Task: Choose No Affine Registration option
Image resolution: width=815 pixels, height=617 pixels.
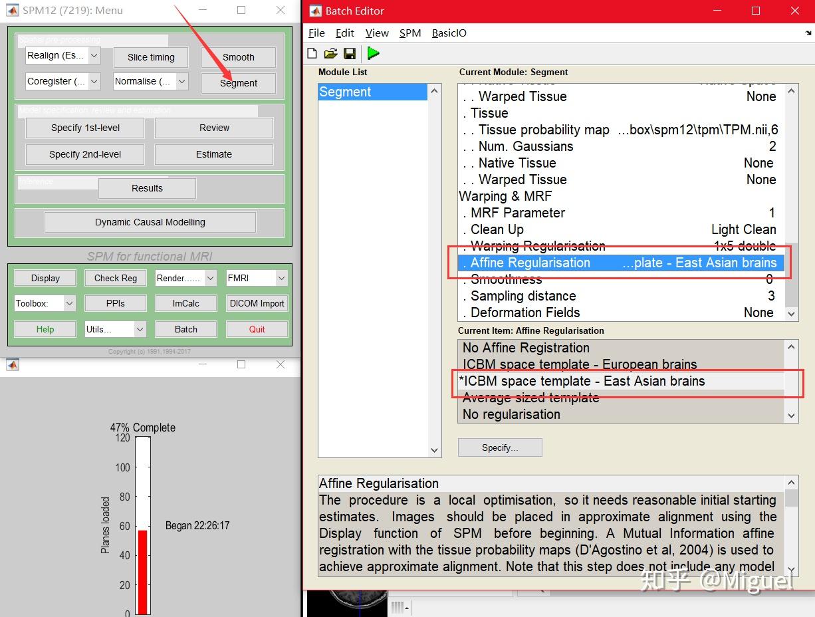Action: click(x=621, y=348)
